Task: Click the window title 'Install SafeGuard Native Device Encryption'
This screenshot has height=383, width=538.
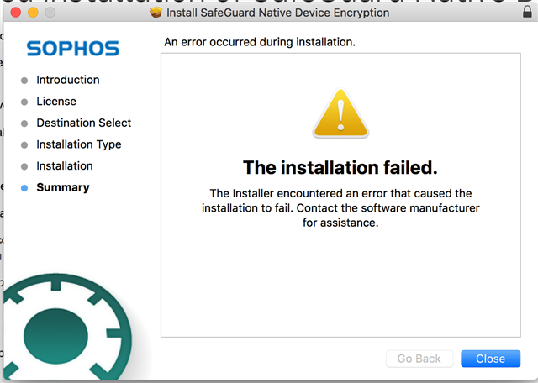Action: pyautogui.click(x=278, y=13)
